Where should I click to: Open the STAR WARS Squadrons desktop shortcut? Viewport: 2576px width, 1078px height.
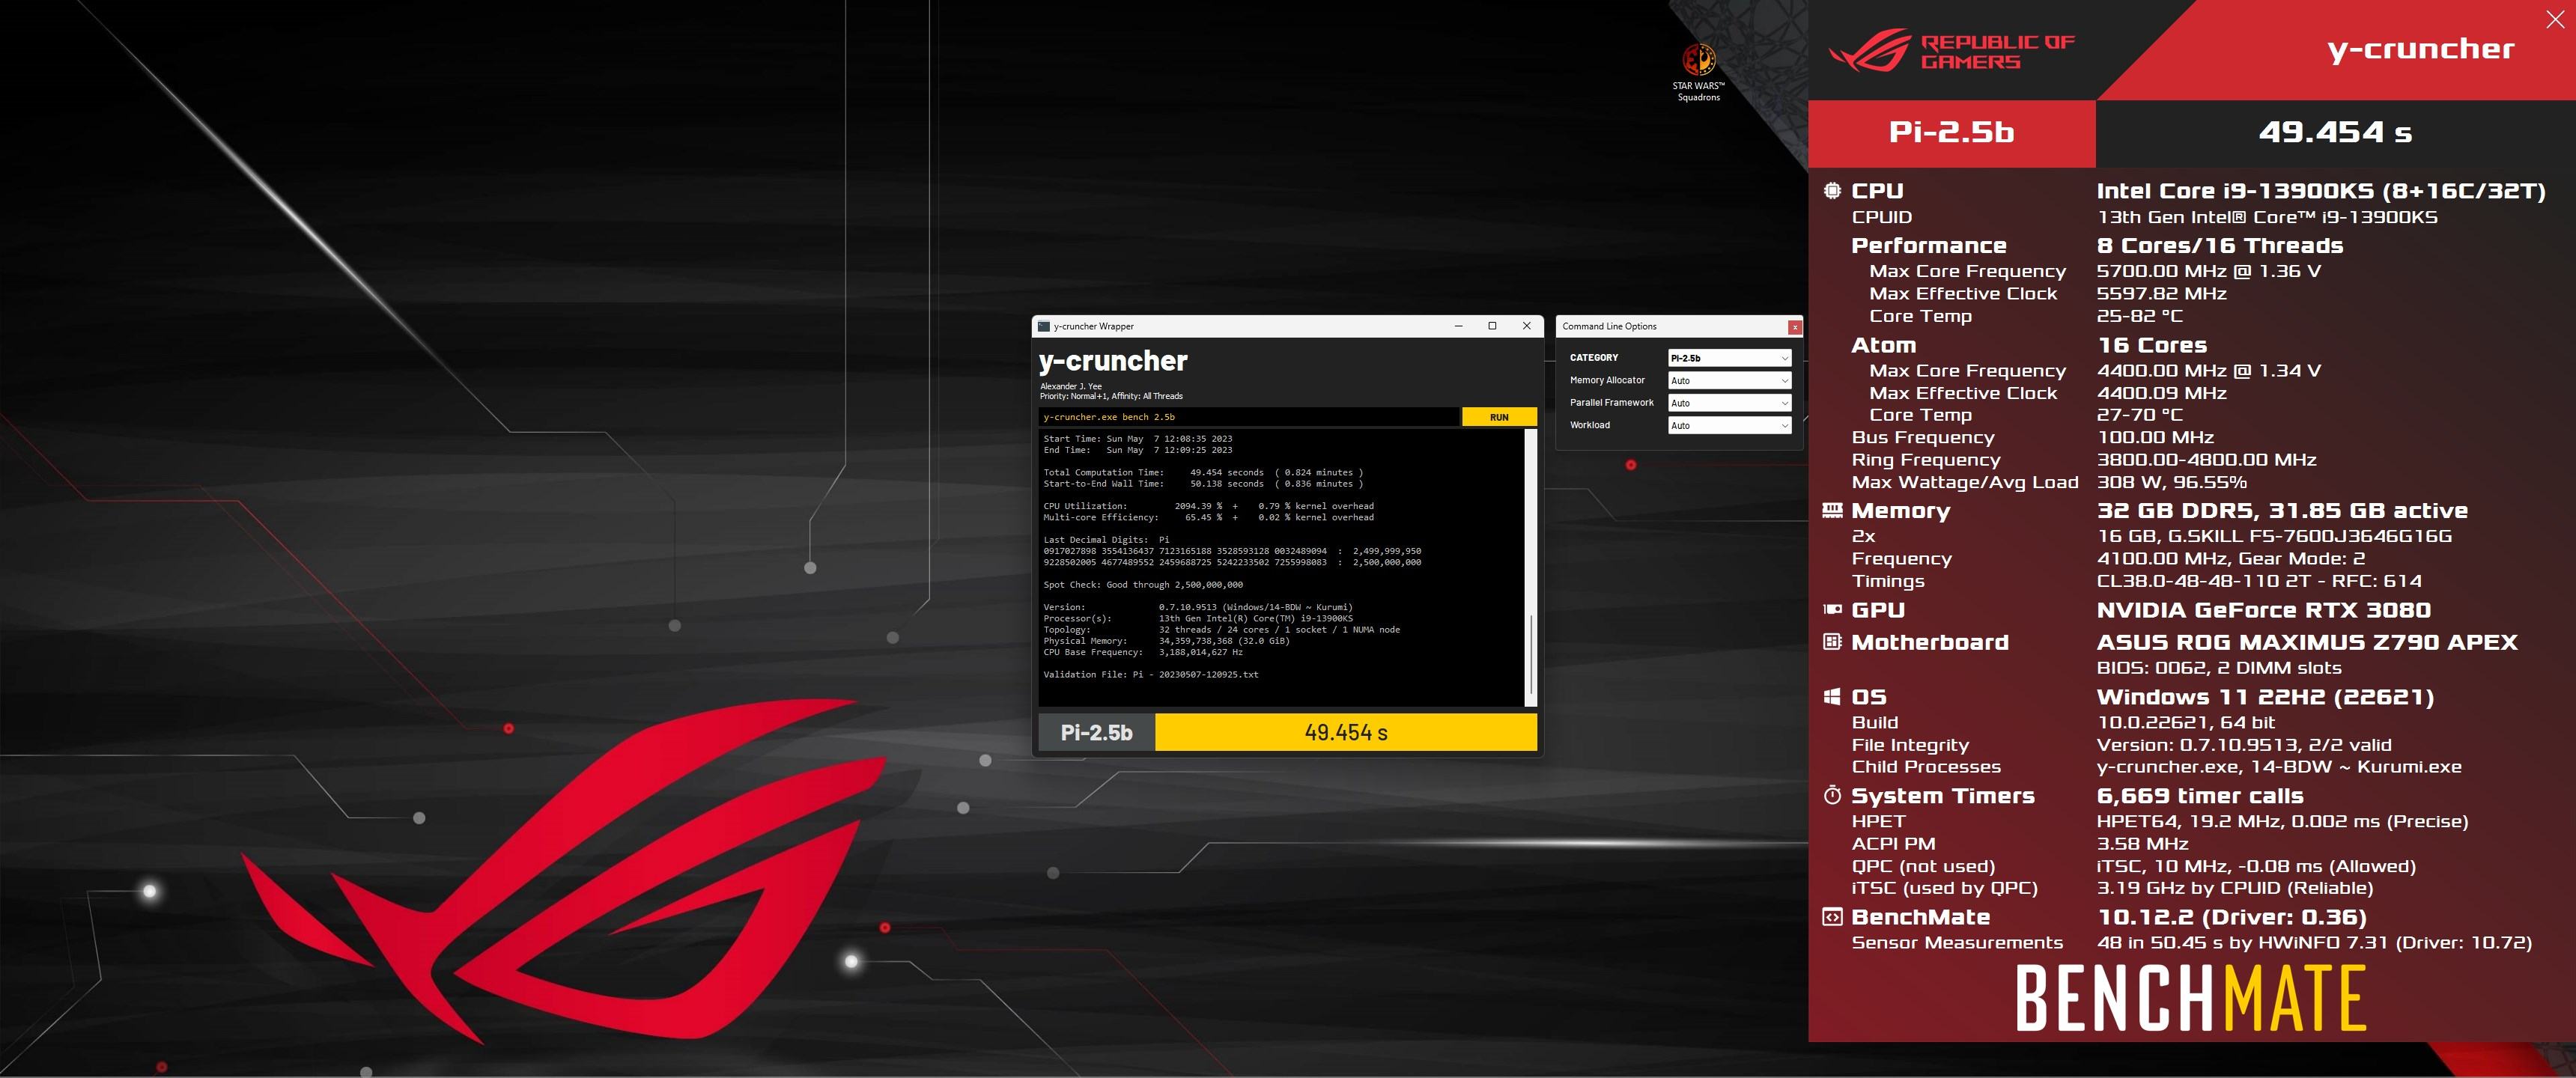click(1698, 72)
